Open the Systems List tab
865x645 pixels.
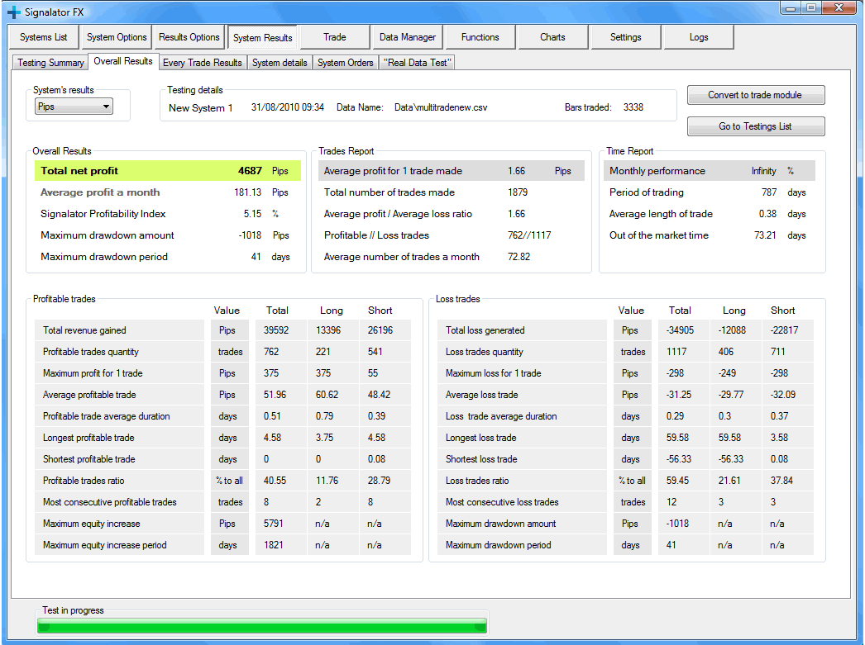pos(44,37)
